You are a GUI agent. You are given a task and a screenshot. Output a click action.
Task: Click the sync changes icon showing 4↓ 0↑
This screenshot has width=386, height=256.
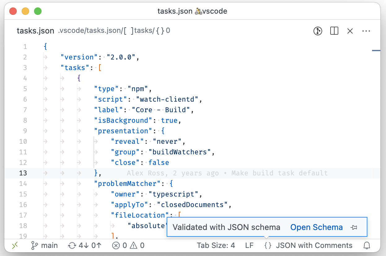84,245
